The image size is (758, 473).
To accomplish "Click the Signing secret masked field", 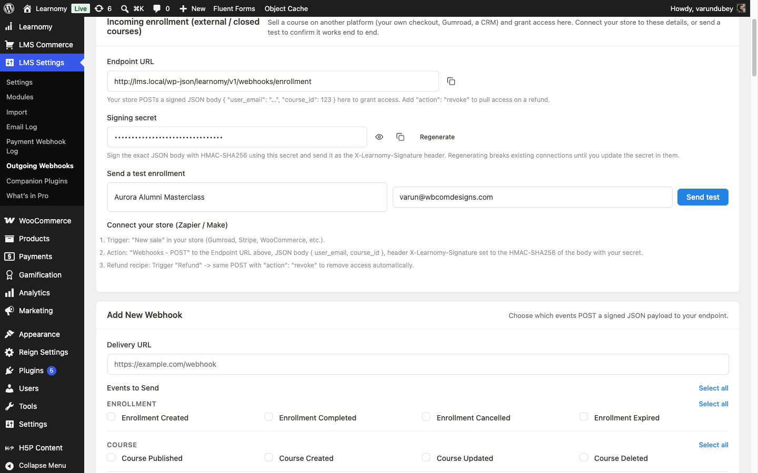I will point(237,137).
